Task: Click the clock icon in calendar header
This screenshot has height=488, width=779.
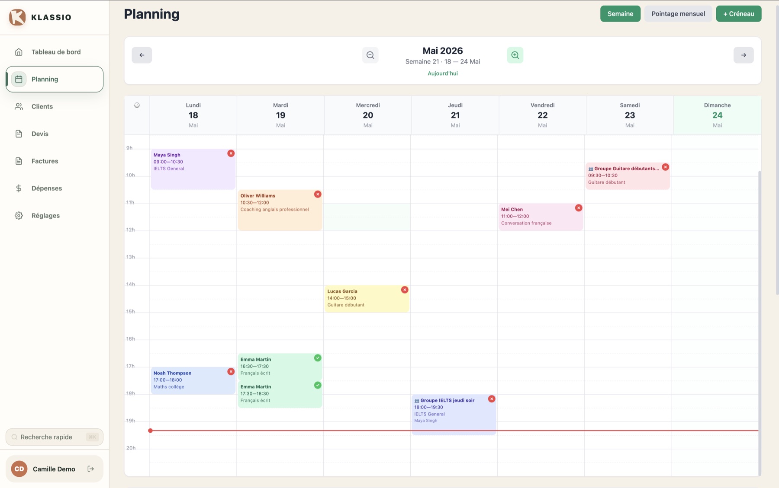Action: tap(137, 105)
